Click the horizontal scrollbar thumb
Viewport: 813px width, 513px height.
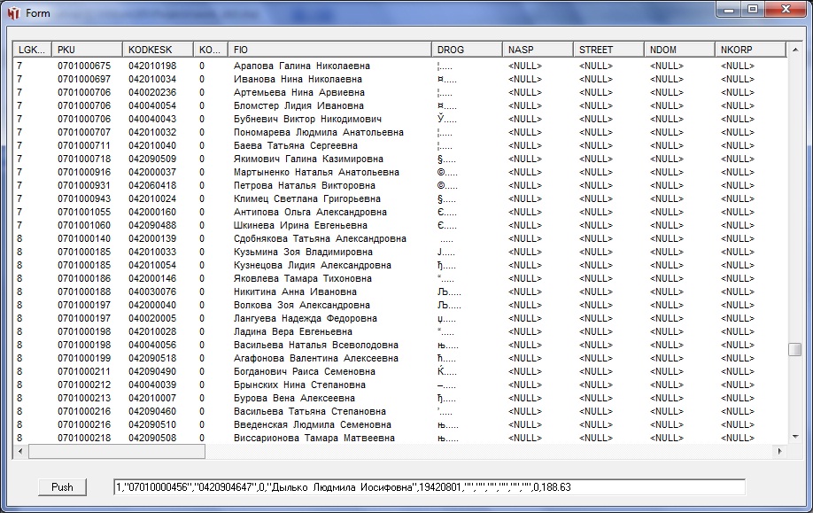pos(117,452)
